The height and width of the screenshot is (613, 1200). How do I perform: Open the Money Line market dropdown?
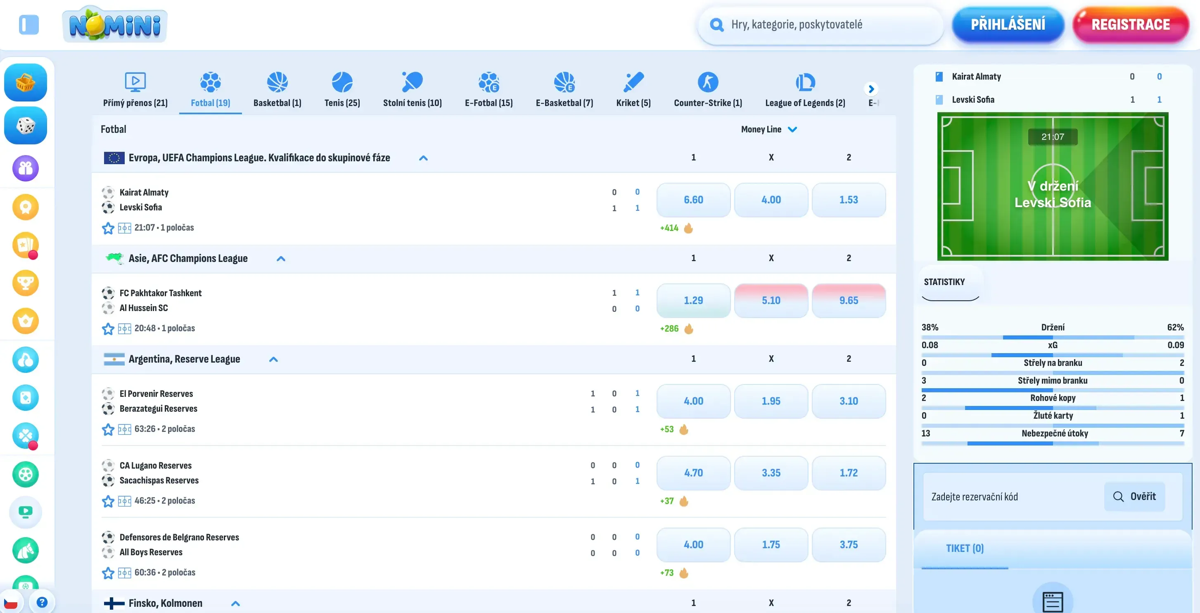(769, 130)
